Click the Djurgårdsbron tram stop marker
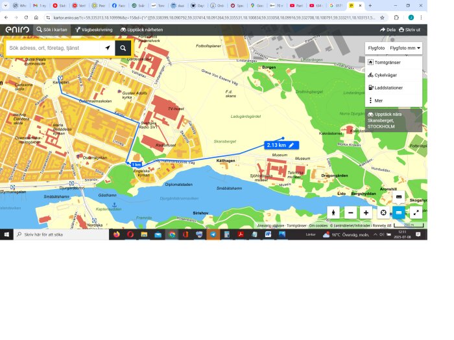Viewport: 454px width, 340px height. click(x=71, y=183)
